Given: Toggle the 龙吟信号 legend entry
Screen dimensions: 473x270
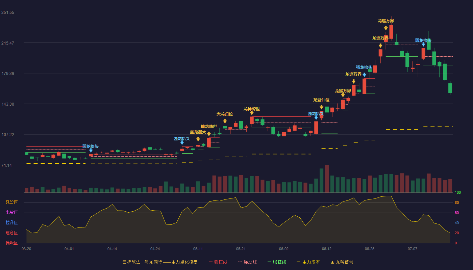Looking at the screenshot, I should point(342,262).
